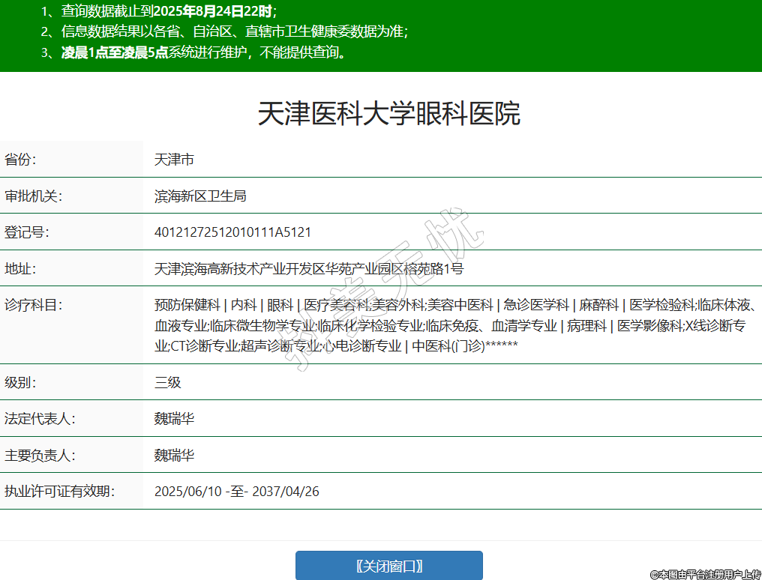The height and width of the screenshot is (580, 762).
Task: Click the hospital title 天津医科大学眼科医院
Action: coord(388,114)
